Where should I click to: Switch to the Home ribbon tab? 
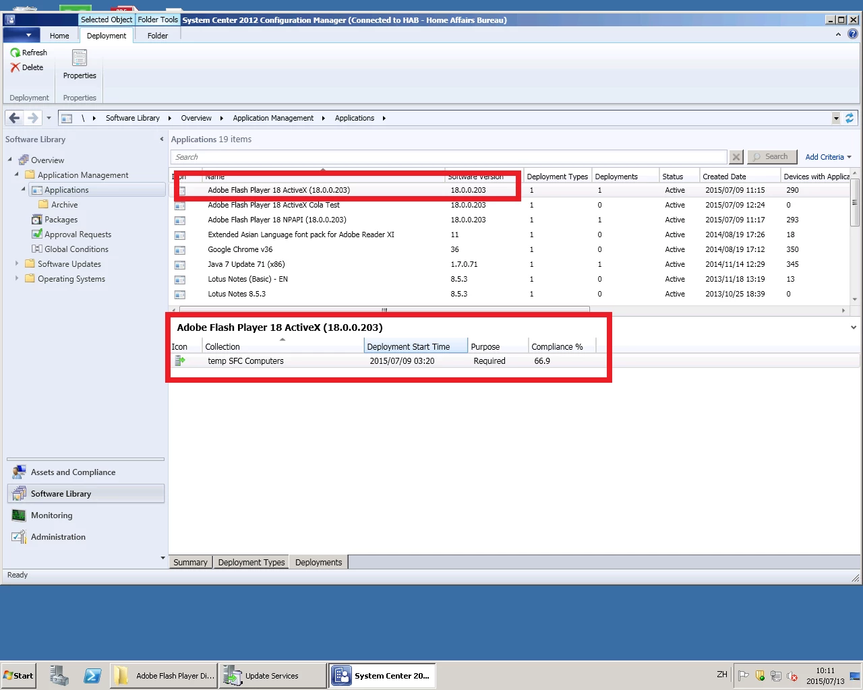pyautogui.click(x=59, y=36)
